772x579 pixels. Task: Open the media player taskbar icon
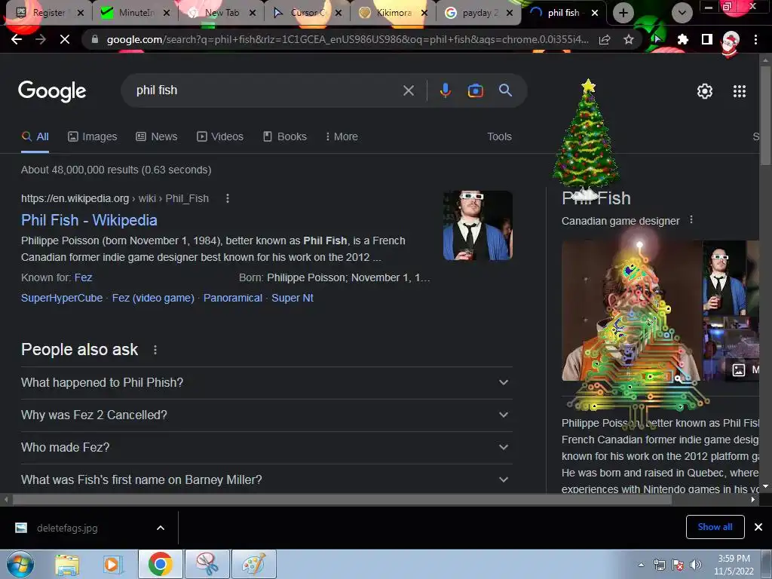112,565
